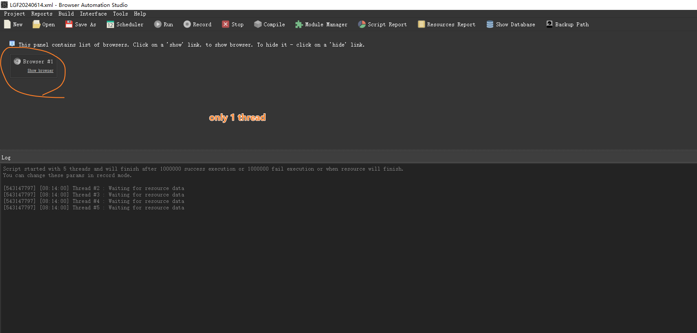Viewport: 697px width, 333px height.
Task: Click the Log panel header
Action: pyautogui.click(x=6, y=158)
